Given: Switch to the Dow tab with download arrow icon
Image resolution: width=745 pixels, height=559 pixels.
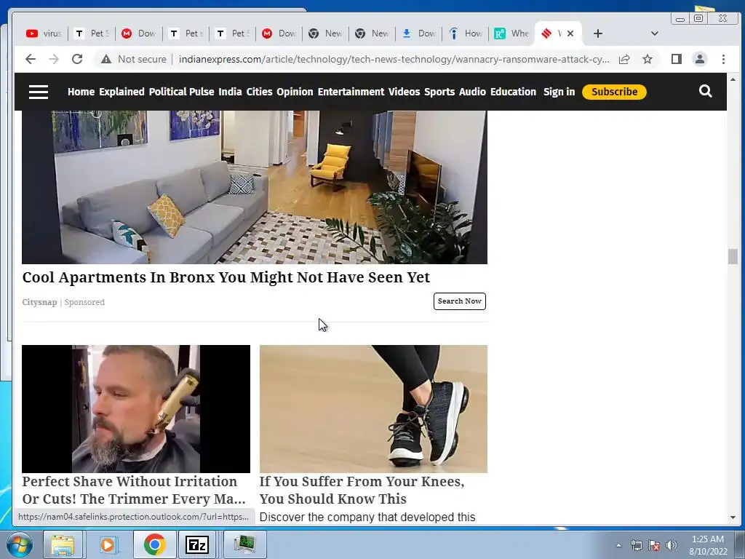Looking at the screenshot, I should (418, 33).
